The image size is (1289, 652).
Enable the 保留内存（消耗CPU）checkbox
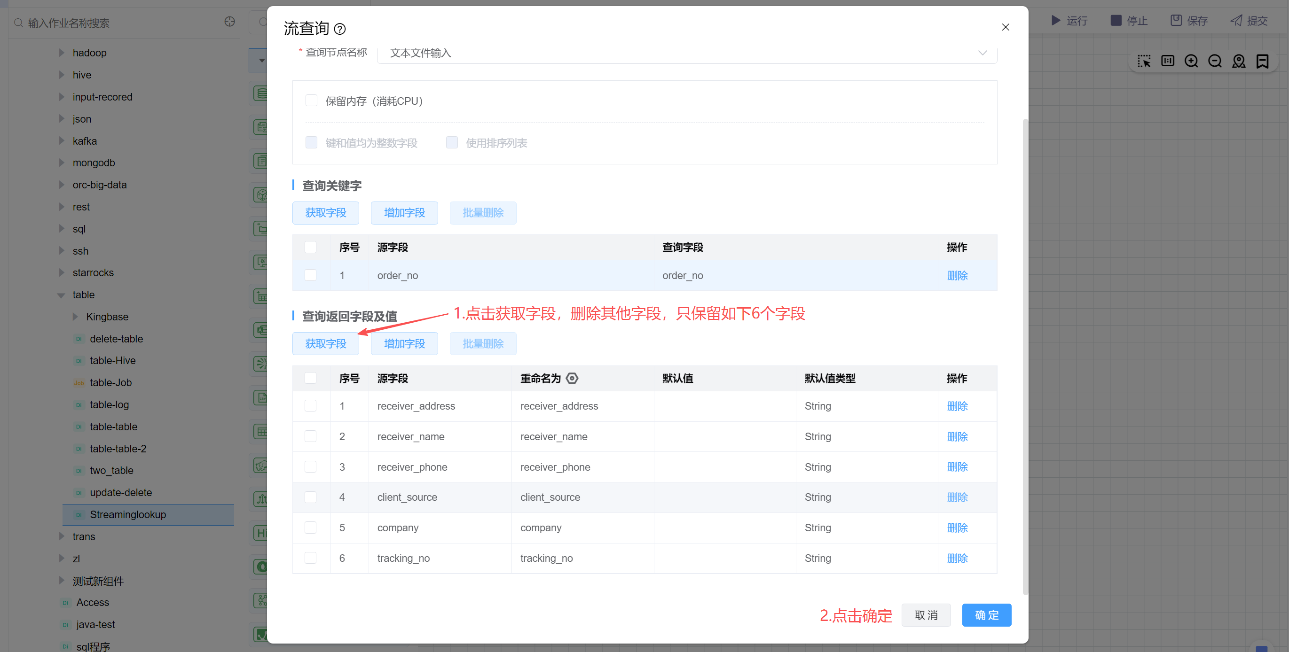click(x=311, y=101)
